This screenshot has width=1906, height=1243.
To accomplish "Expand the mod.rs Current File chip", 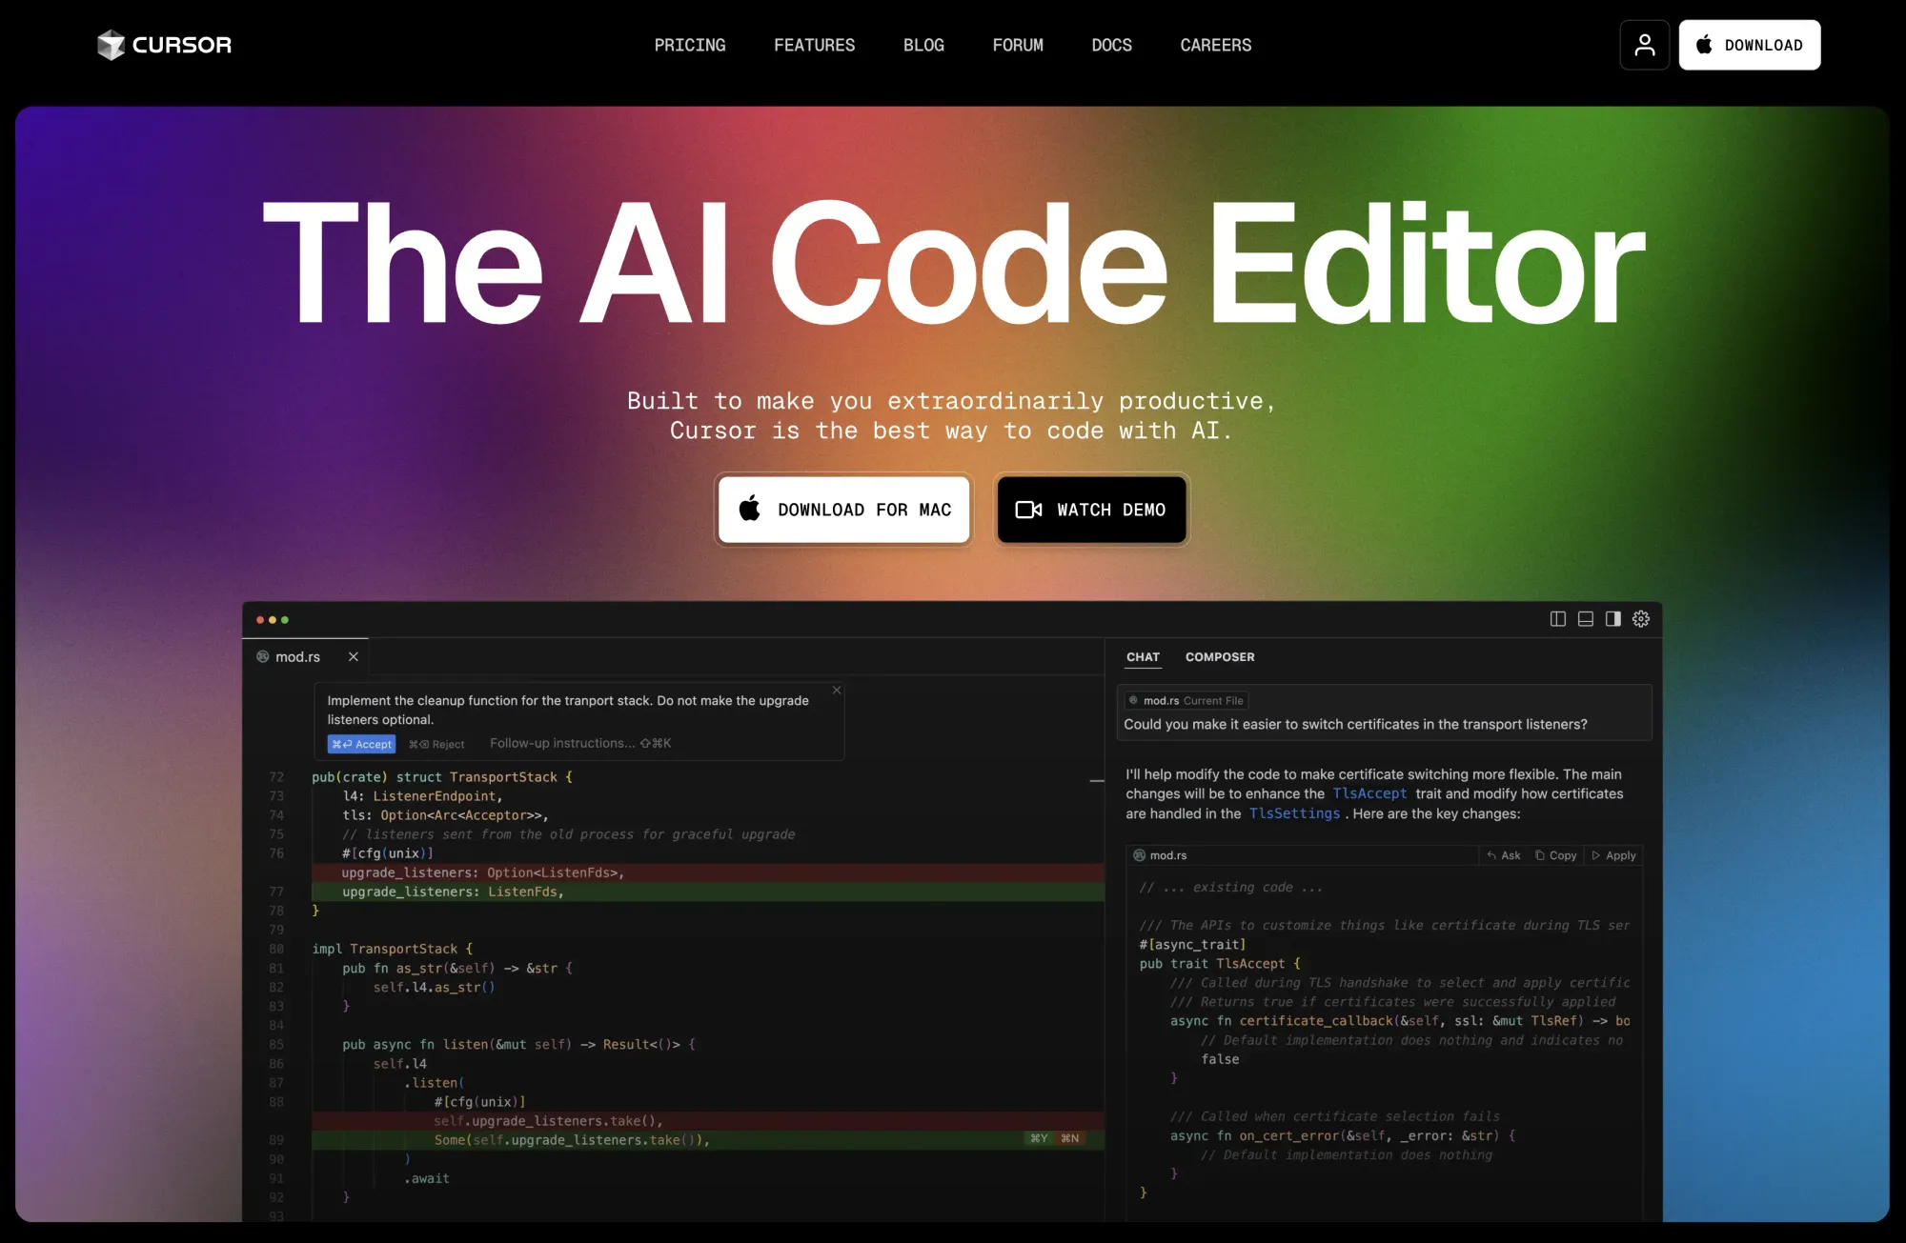I will [x=1186, y=700].
